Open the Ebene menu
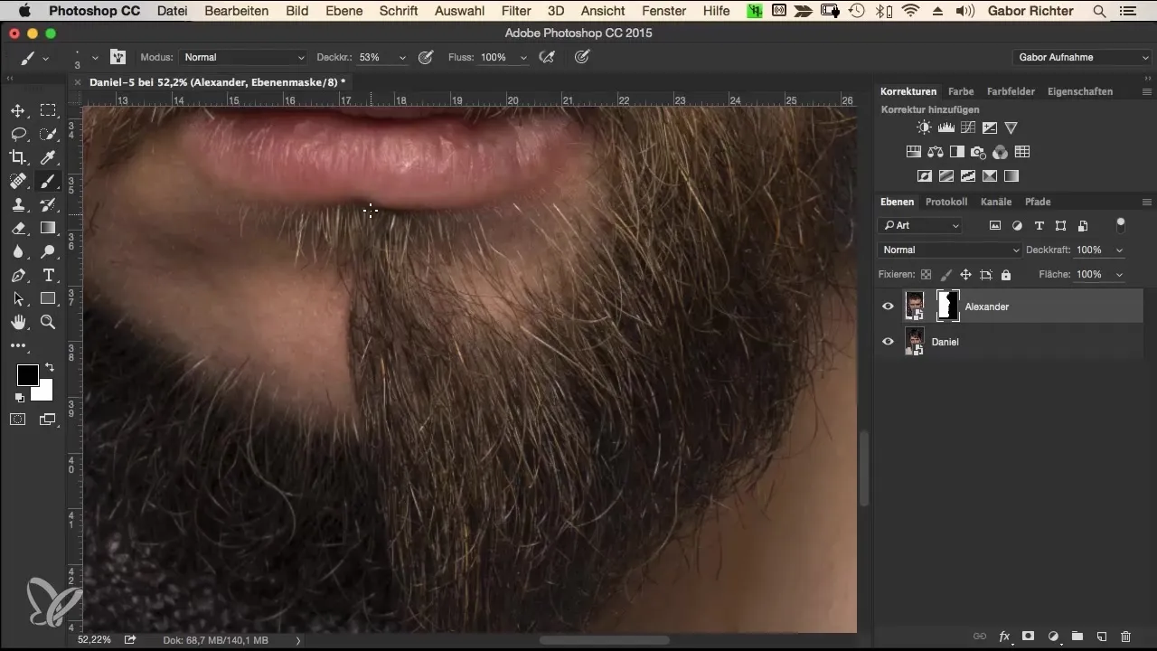Screen dimensions: 1157x651 coord(345,11)
